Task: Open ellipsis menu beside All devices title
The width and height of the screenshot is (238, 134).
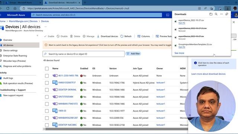Action: [x=45, y=26]
